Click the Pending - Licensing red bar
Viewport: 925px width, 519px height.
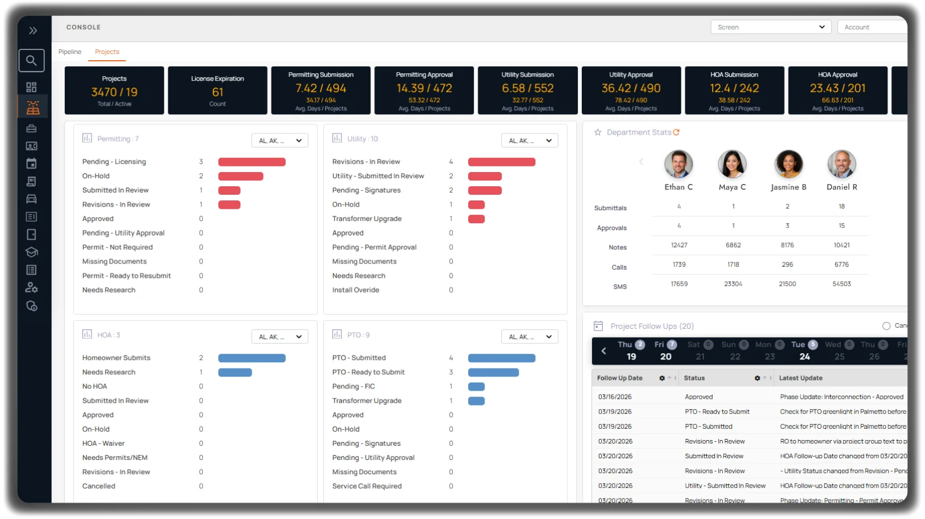pyautogui.click(x=252, y=162)
